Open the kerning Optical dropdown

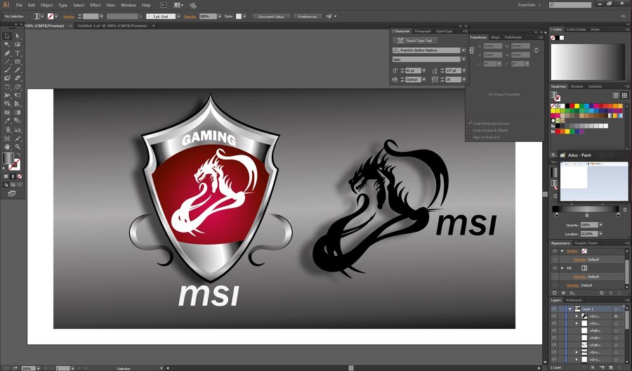pos(423,79)
